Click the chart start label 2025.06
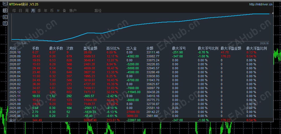Image resolution: width=281 pixels, height=134 pixels. pyautogui.click(x=22, y=43)
